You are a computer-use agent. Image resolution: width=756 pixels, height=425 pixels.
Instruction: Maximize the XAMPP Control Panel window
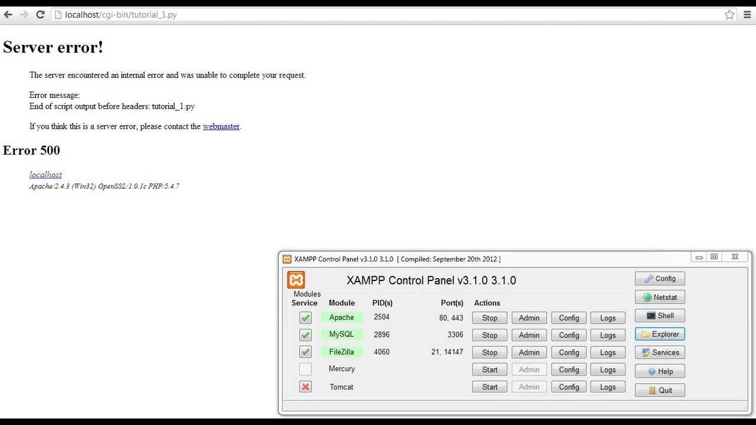(714, 257)
